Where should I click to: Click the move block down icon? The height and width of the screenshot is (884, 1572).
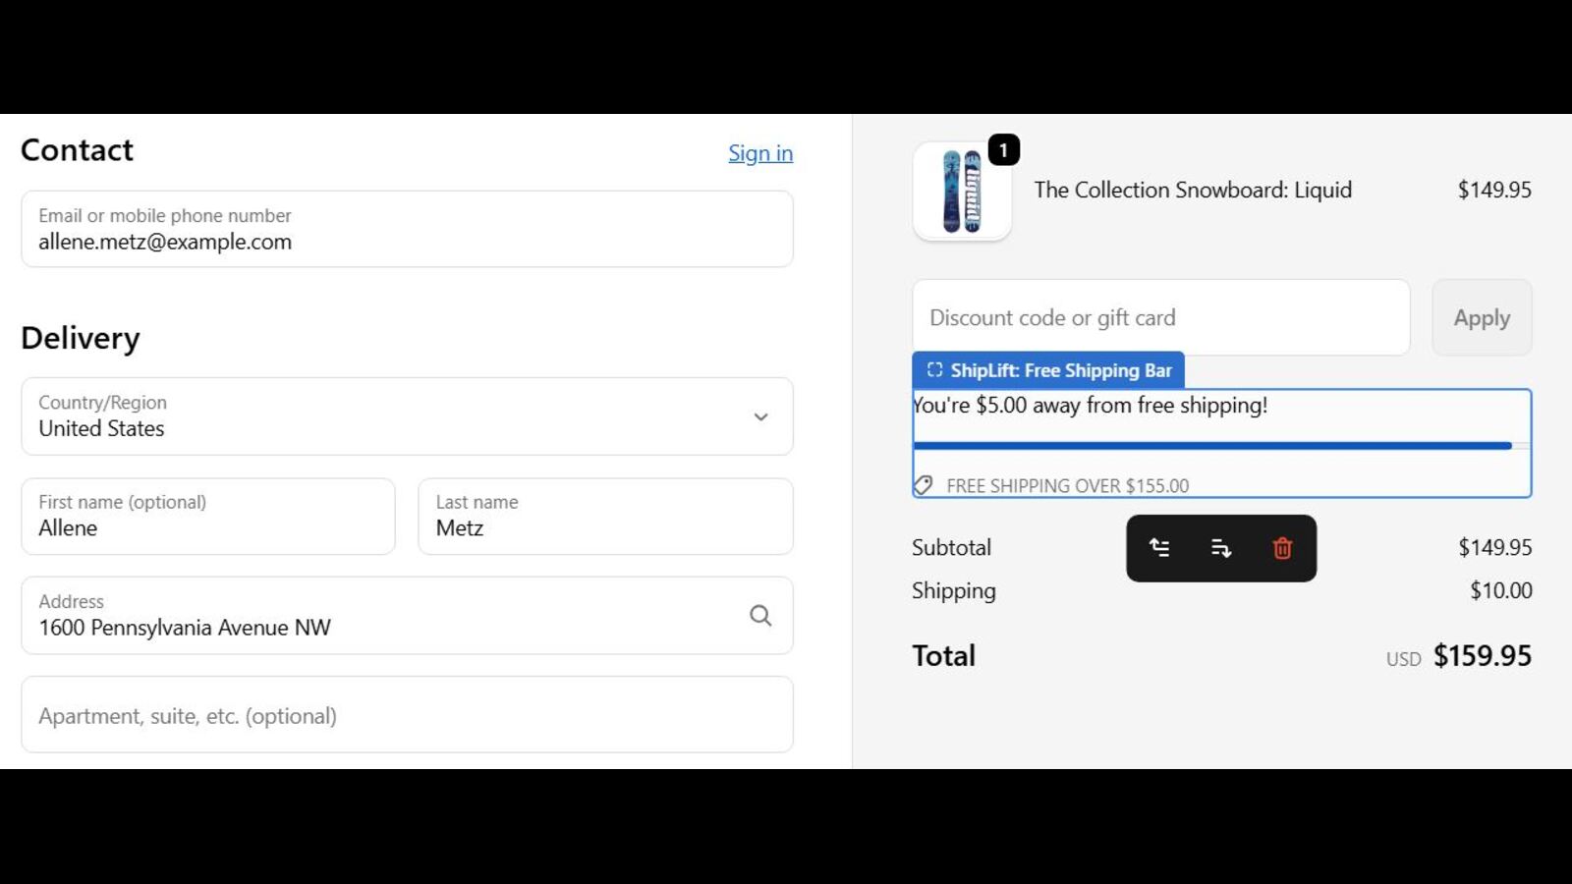click(x=1221, y=548)
